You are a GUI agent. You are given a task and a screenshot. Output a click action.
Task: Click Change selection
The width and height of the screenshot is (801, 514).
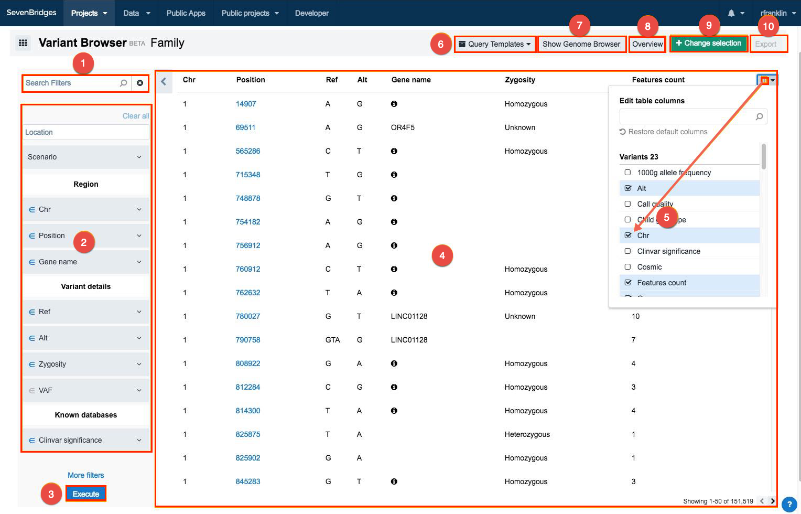pyautogui.click(x=709, y=44)
